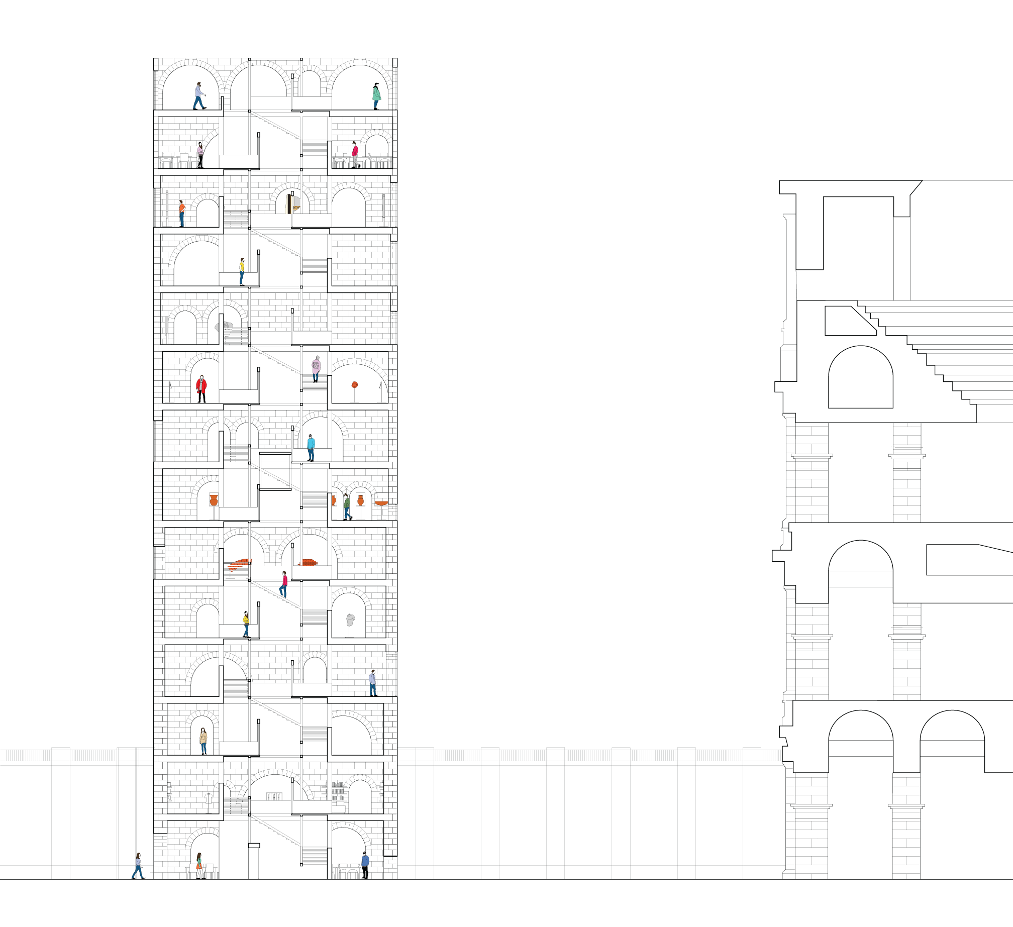Select the curved red brick fragment above the stairs
This screenshot has height=927, width=1013.
239,565
